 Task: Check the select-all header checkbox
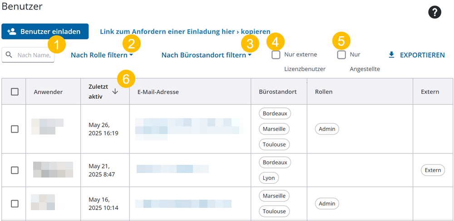15,91
